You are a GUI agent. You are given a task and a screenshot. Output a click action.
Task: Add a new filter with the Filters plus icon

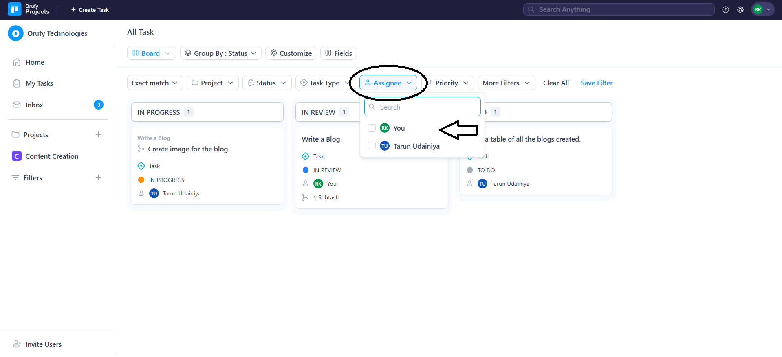point(98,178)
